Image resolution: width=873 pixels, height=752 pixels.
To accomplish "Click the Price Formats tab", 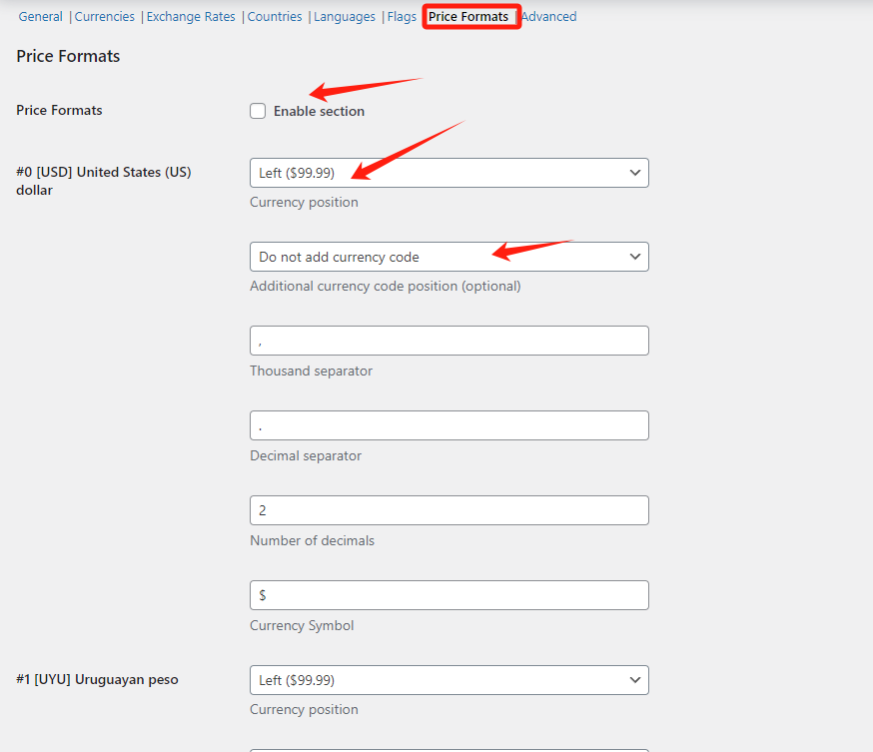I will (x=468, y=17).
